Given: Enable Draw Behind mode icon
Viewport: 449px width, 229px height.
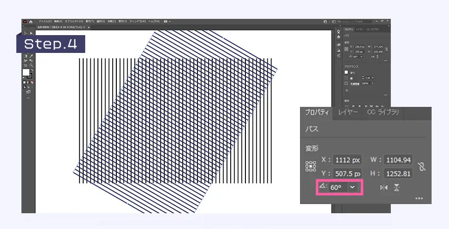Looking at the screenshot, I should pos(29,87).
